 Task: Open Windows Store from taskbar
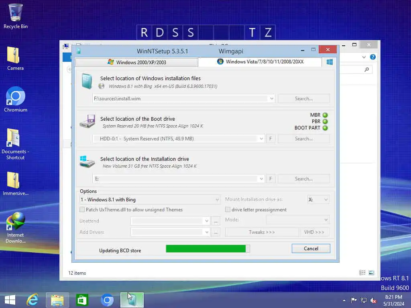[x=82, y=300]
